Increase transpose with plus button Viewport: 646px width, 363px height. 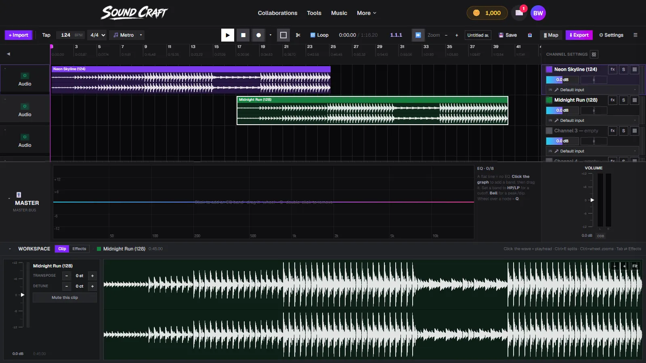pos(92,276)
